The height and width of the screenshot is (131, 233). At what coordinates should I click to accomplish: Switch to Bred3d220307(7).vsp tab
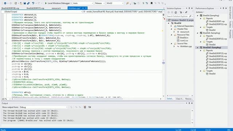[x=35, y=8]
